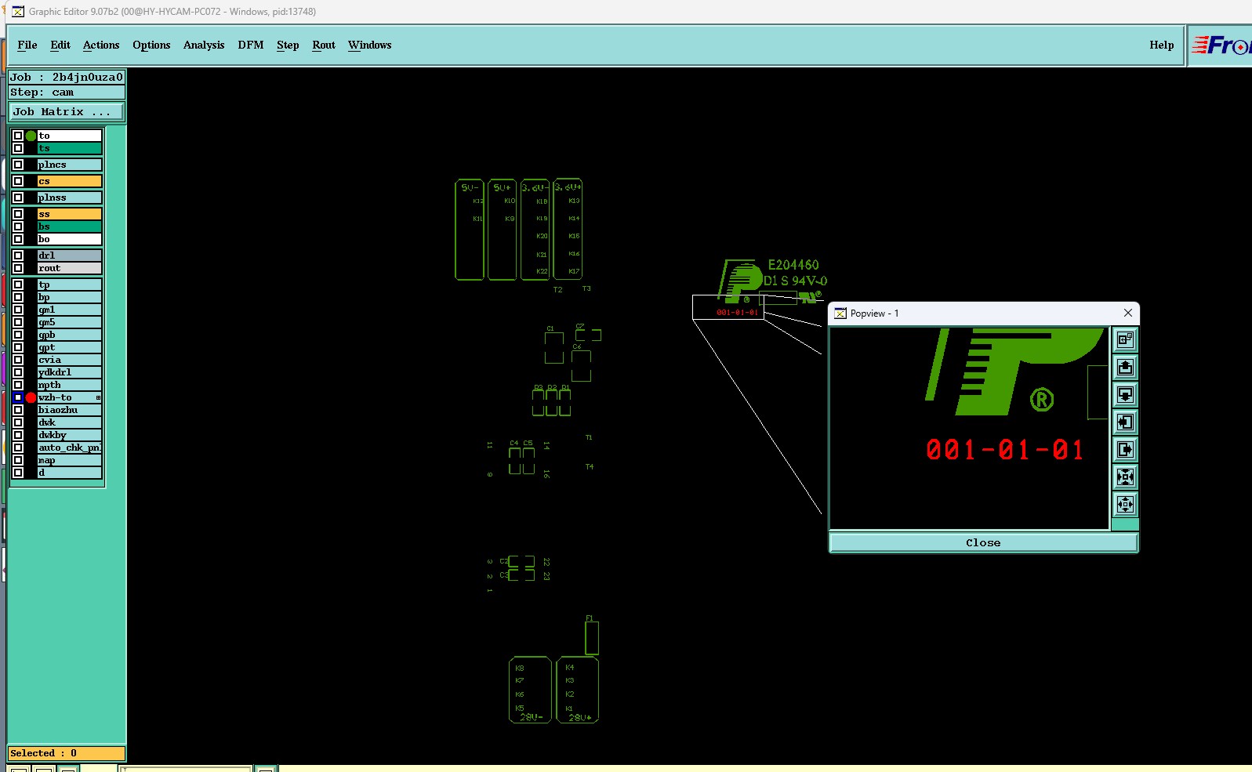Select the 'd' layer name
Image resolution: width=1252 pixels, height=772 pixels.
(70, 473)
